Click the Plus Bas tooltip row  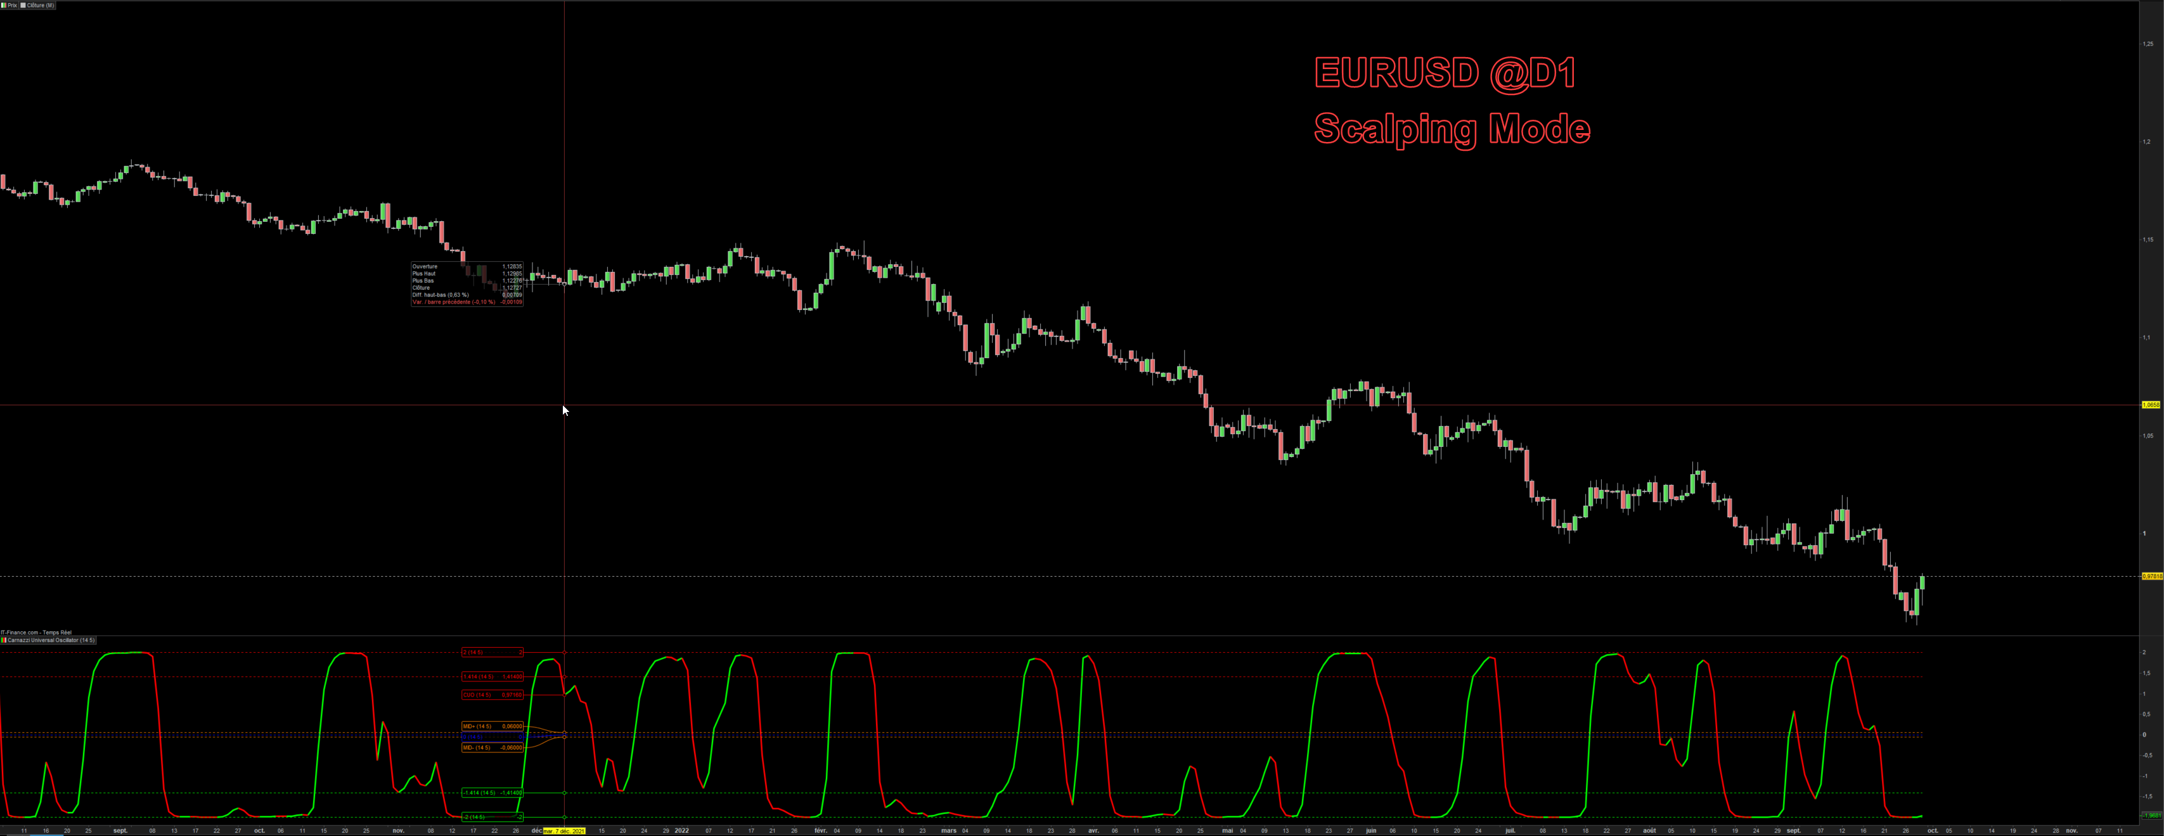tap(467, 281)
